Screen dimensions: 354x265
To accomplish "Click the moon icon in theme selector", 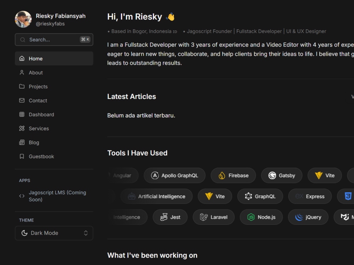I will [x=24, y=233].
